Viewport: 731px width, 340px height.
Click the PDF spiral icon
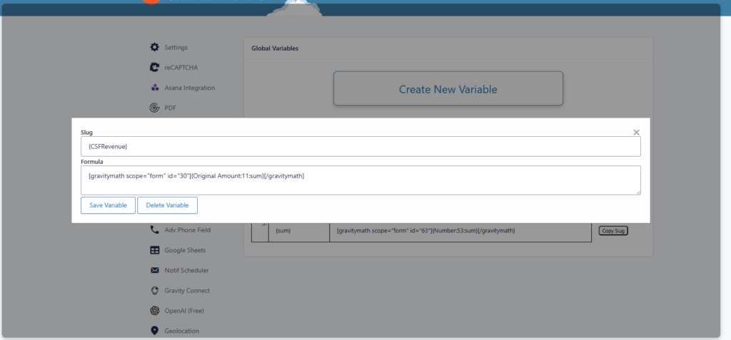coord(154,108)
